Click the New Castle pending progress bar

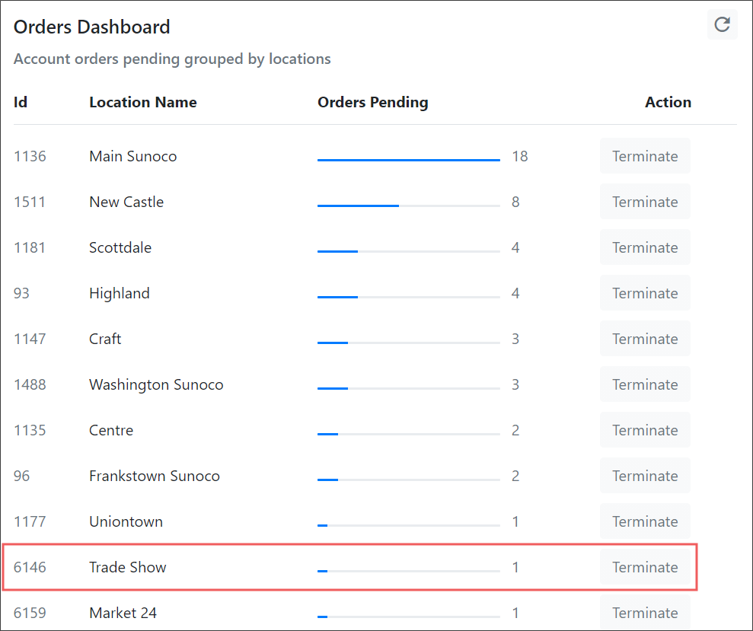pyautogui.click(x=409, y=206)
